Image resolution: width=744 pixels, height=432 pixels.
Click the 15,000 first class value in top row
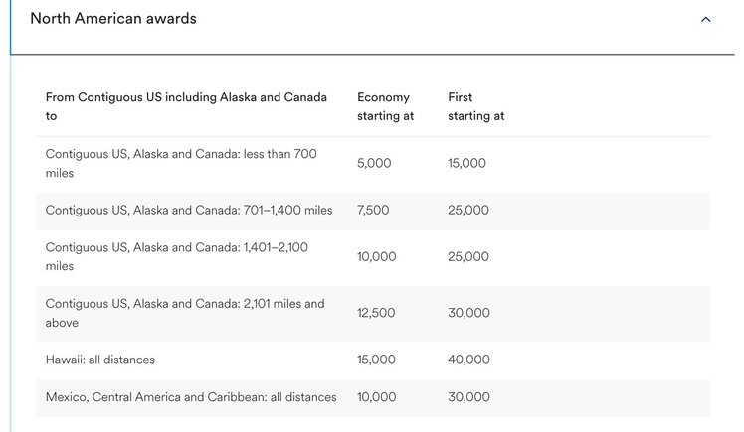point(466,164)
